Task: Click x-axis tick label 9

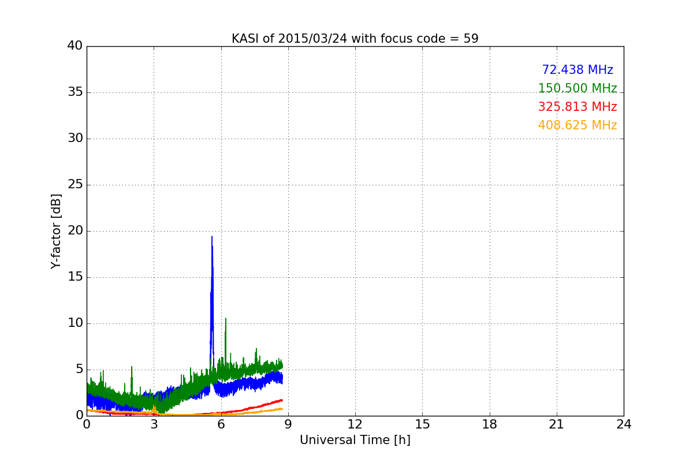Action: (288, 424)
